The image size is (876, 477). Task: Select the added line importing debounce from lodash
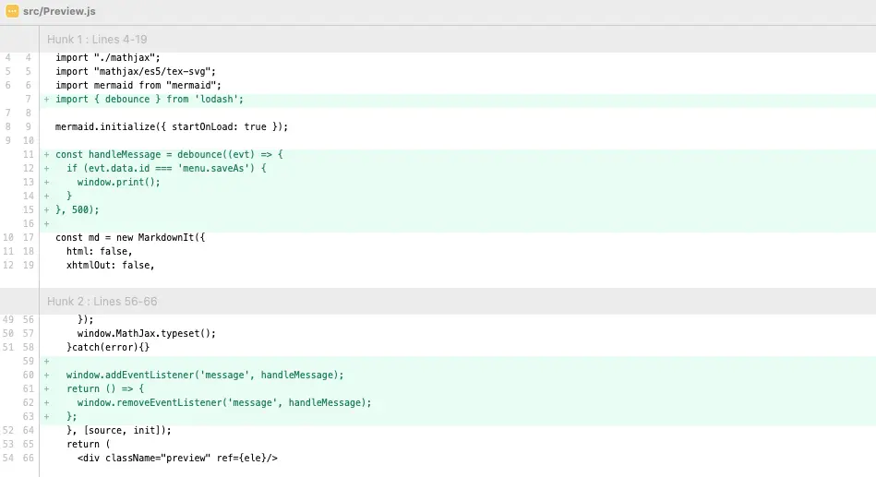149,99
